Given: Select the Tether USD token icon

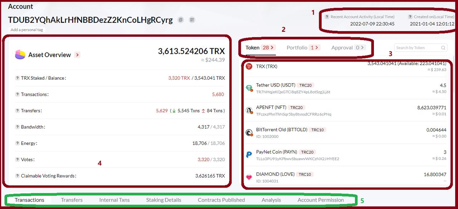Looking at the screenshot, I should 249,88.
